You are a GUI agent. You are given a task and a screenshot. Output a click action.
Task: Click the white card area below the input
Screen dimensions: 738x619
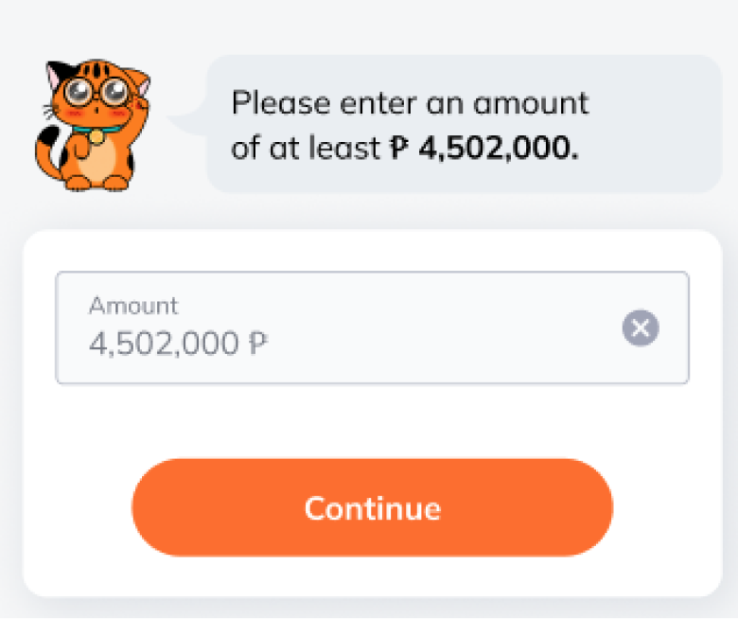tap(372, 421)
